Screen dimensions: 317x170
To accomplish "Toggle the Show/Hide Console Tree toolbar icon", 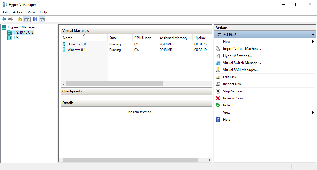I will (26, 19).
